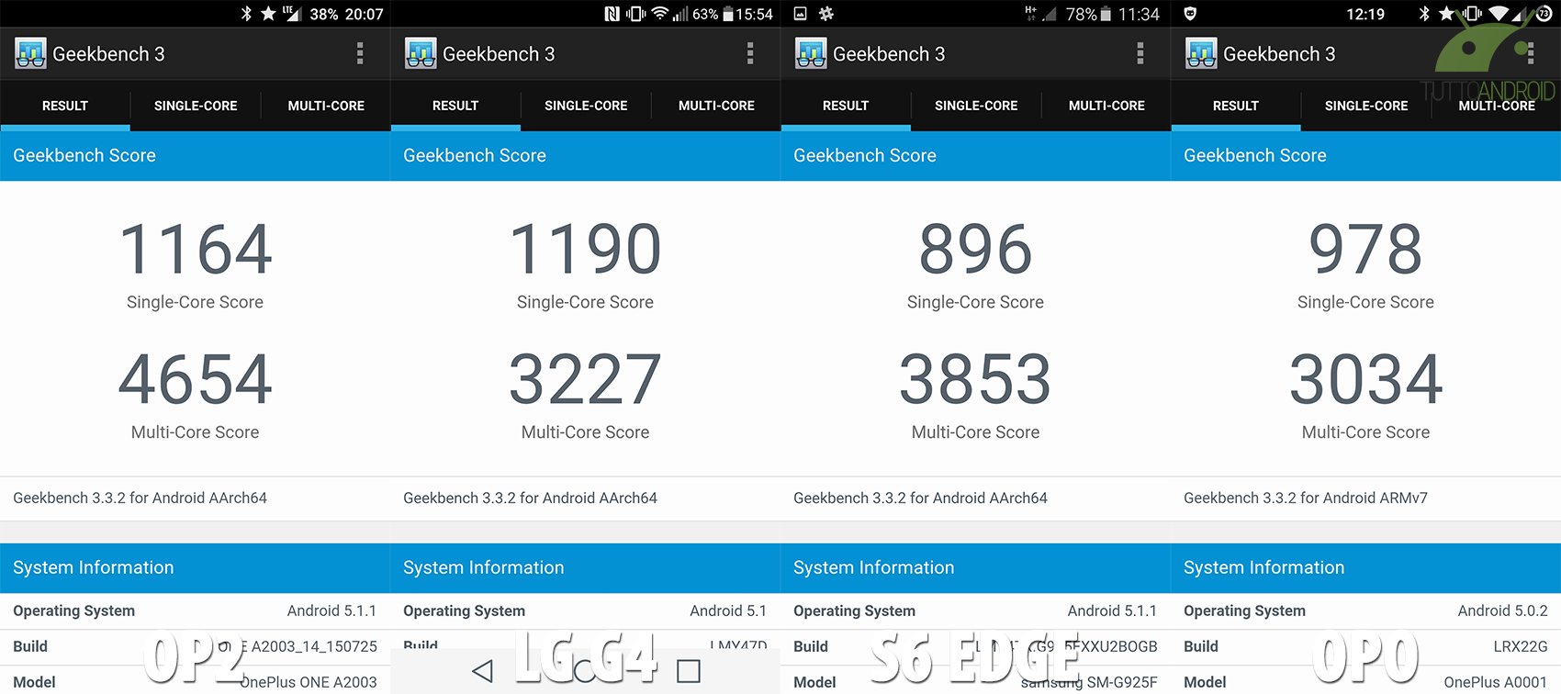Switch to SINGLE-CORE tab in S6 Edge screen
Screen dimensions: 1561x694
point(976,106)
